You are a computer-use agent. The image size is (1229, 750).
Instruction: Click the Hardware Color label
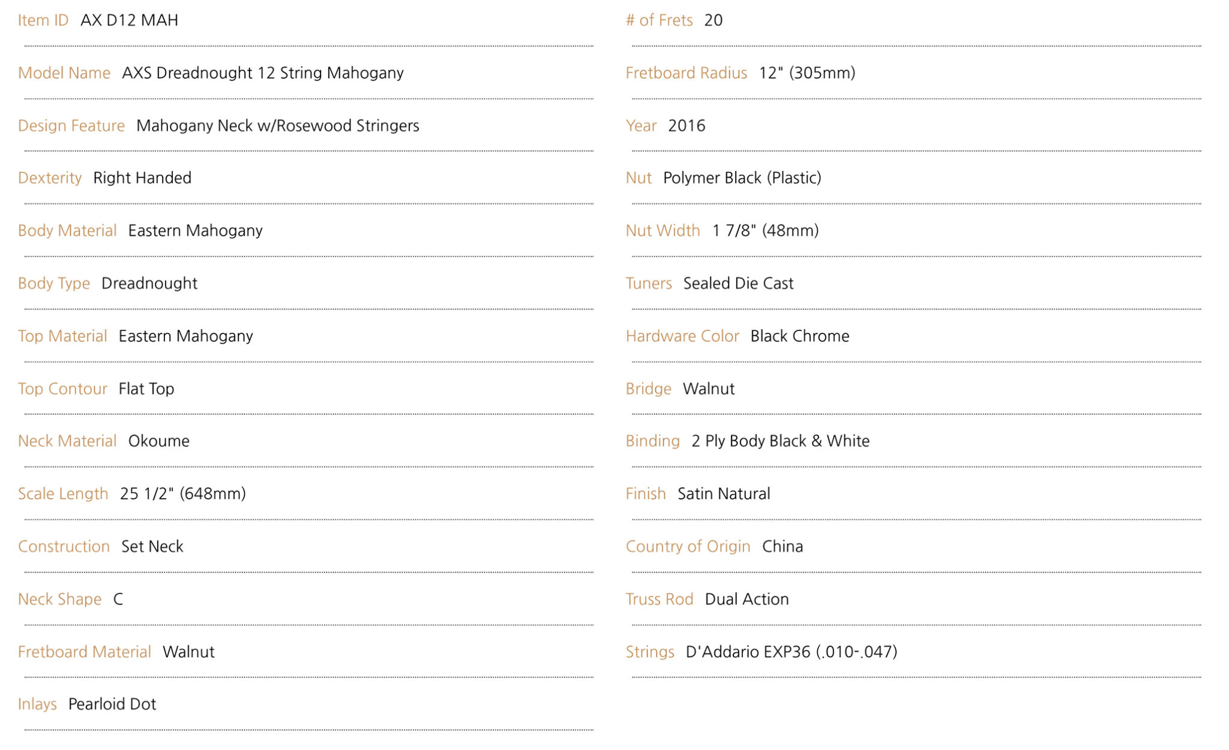pyautogui.click(x=682, y=336)
